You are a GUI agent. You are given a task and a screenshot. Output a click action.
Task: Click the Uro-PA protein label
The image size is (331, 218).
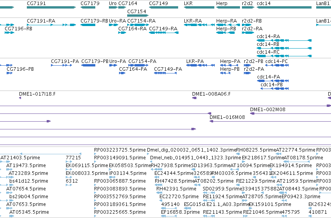(117, 61)
